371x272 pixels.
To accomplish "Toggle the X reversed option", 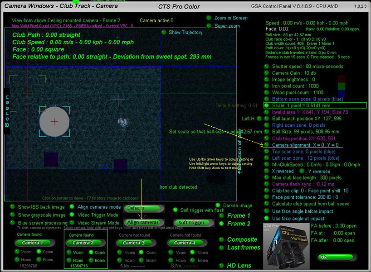I will pos(266,171).
